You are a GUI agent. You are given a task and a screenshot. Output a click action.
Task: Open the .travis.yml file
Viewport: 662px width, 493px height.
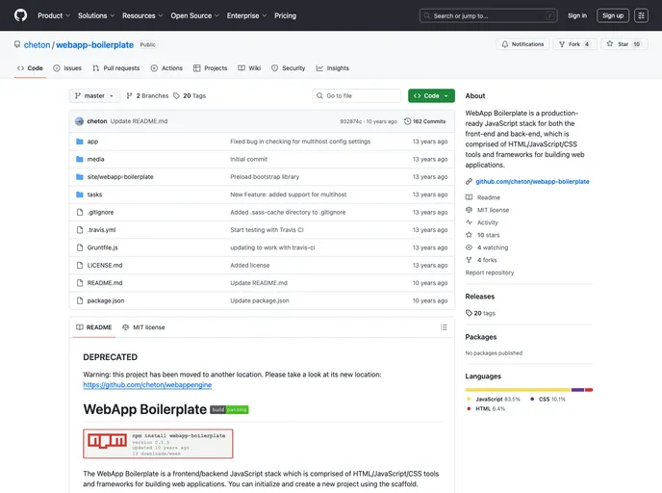coord(101,230)
